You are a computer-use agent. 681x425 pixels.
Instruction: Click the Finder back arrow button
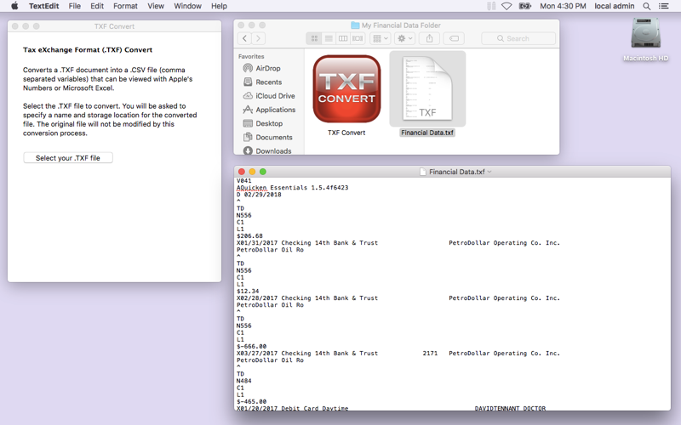(244, 38)
